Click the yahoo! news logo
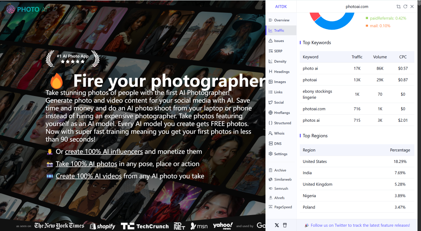The image size is (421, 231). pos(223,226)
